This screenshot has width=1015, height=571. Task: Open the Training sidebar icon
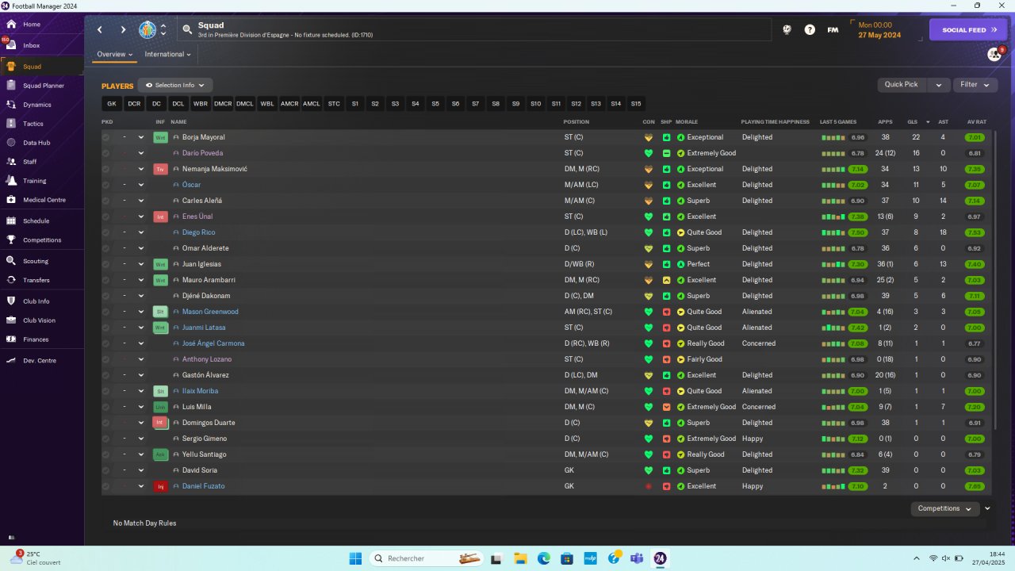[x=11, y=181]
